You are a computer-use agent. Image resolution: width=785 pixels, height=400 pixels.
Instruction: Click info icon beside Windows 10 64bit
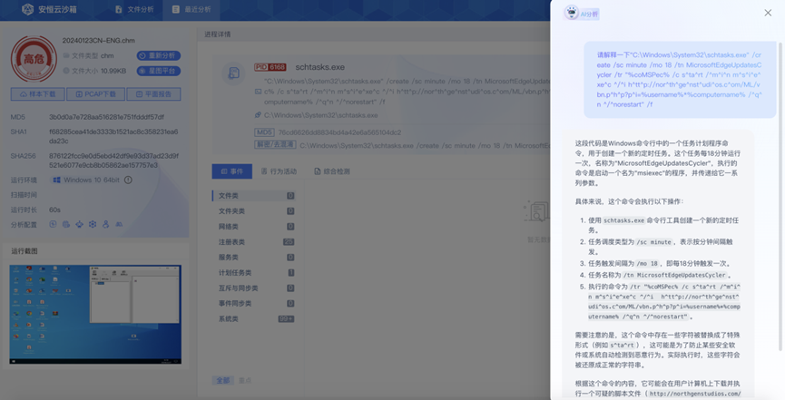[x=128, y=180]
